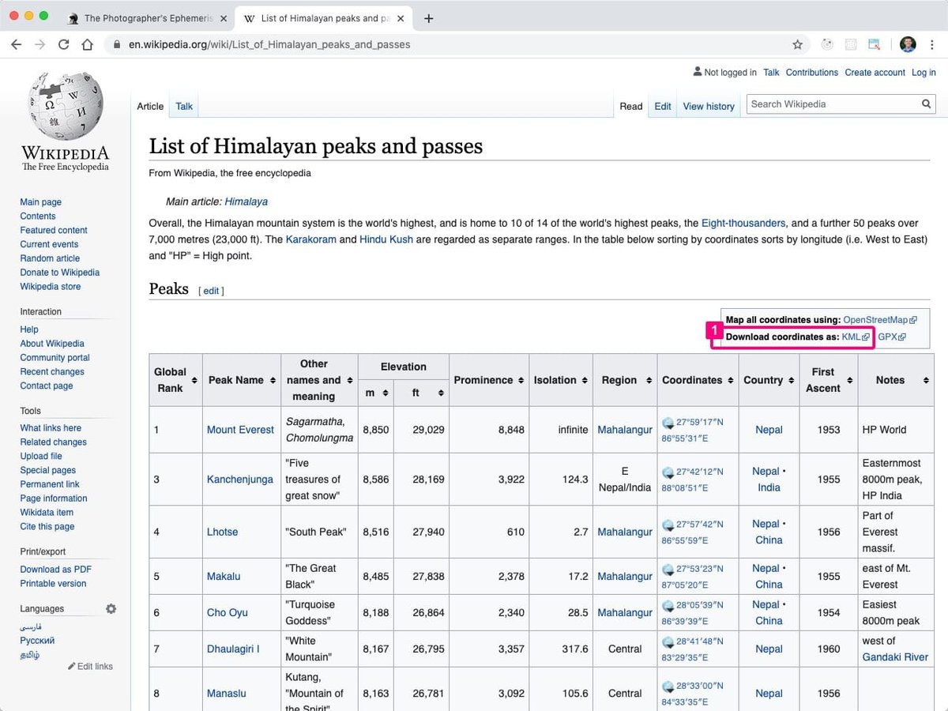Screen dimensions: 948x711
Task: Click the Wikipedia globe logo
Action: [x=66, y=107]
